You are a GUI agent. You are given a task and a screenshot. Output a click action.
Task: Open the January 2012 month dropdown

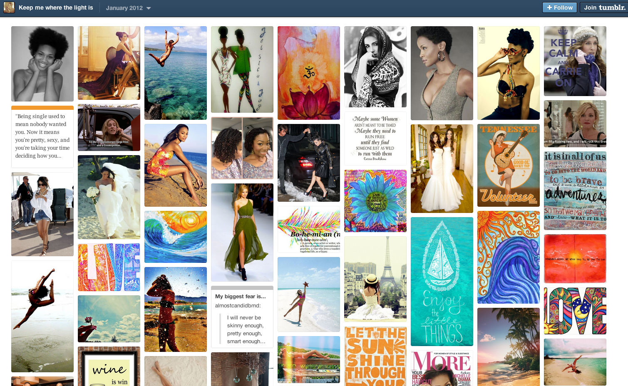[127, 7]
